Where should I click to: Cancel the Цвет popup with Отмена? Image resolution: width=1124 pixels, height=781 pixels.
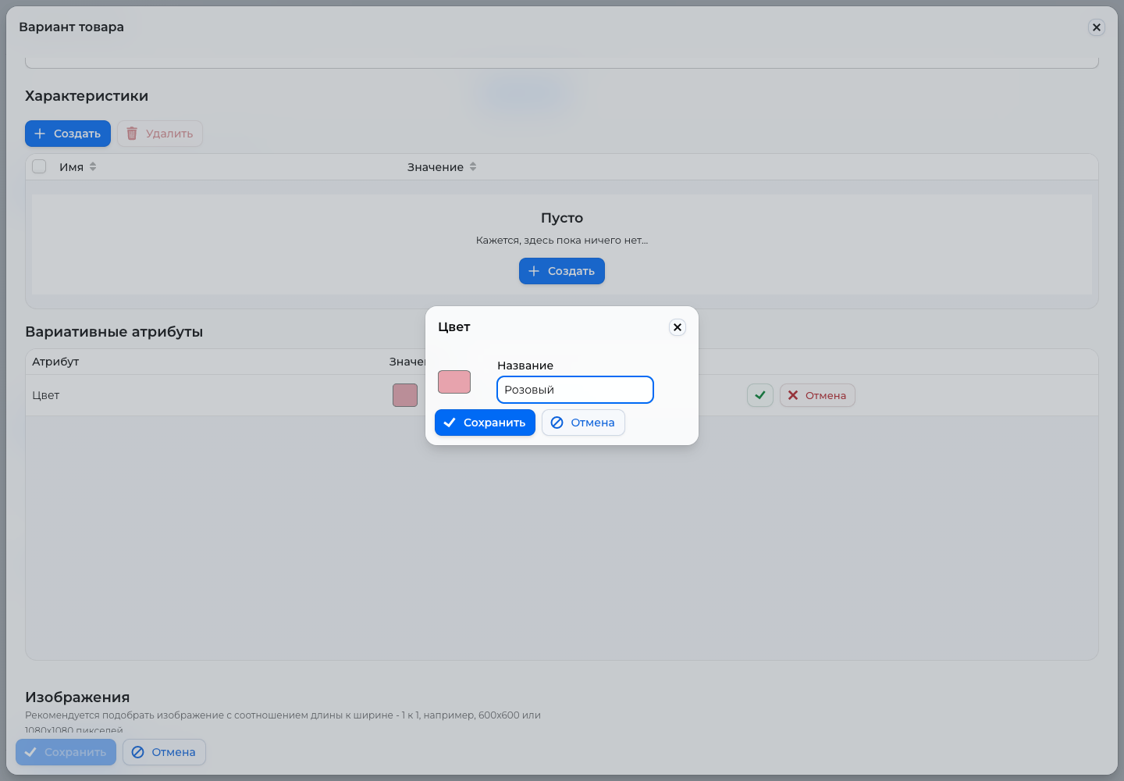(583, 423)
